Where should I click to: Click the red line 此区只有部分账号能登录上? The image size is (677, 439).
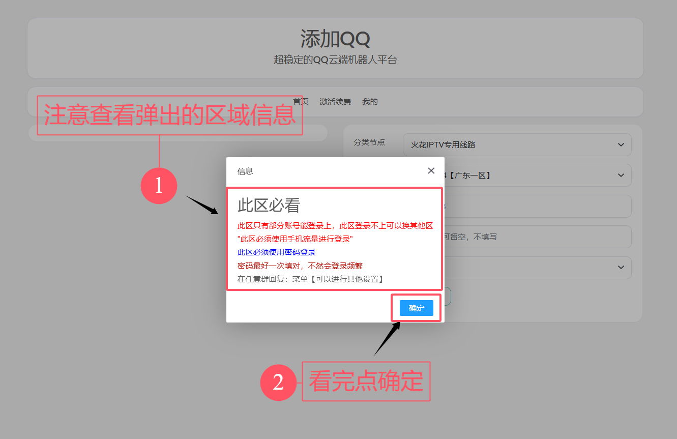[335, 226]
